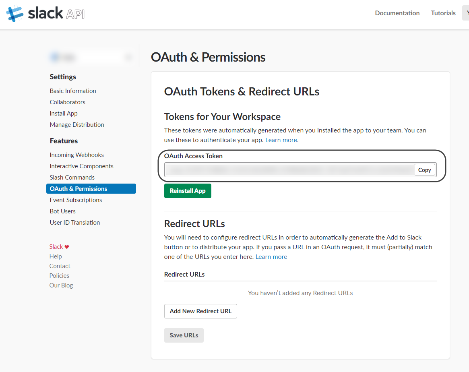Select Install App in sidebar
Viewport: 469px width, 372px height.
coord(64,114)
